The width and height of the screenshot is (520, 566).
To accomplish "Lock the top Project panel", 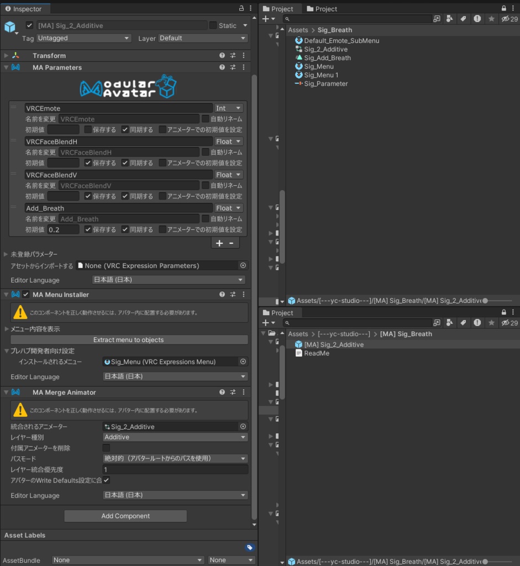I will (504, 8).
